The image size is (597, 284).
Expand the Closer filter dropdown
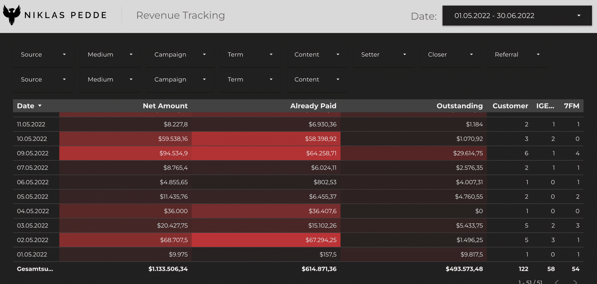(450, 54)
